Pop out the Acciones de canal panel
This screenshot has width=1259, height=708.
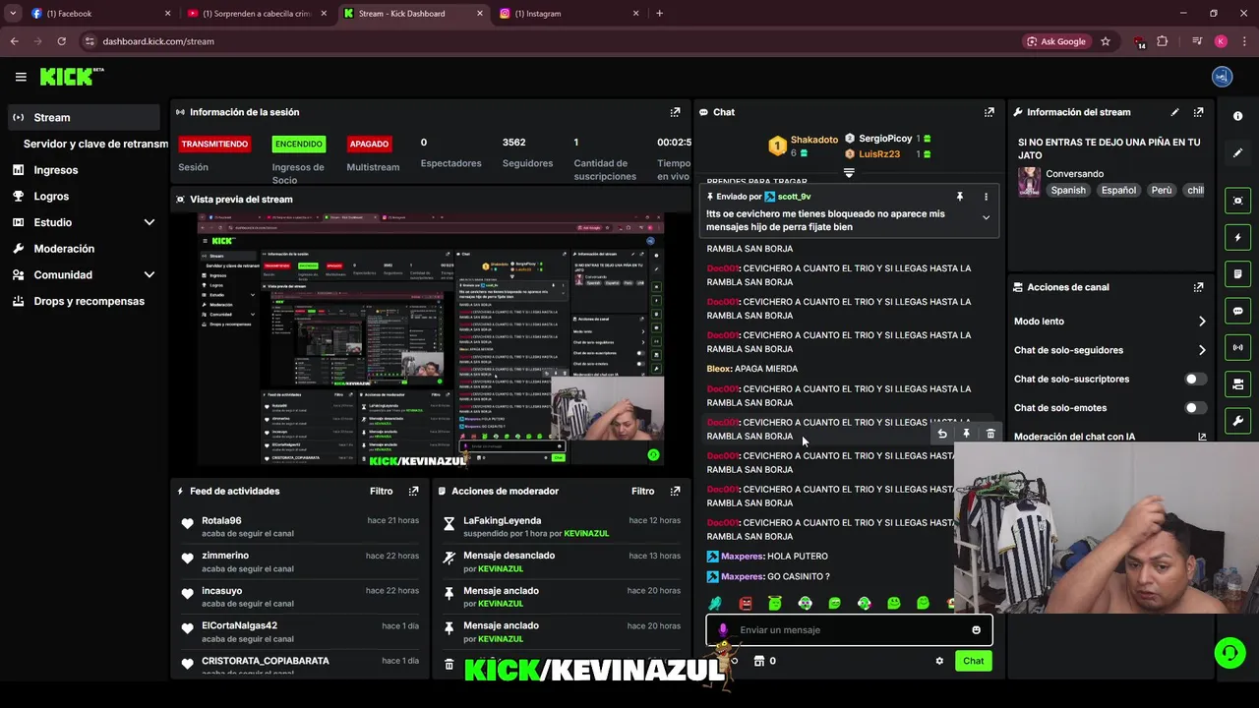(x=1198, y=287)
